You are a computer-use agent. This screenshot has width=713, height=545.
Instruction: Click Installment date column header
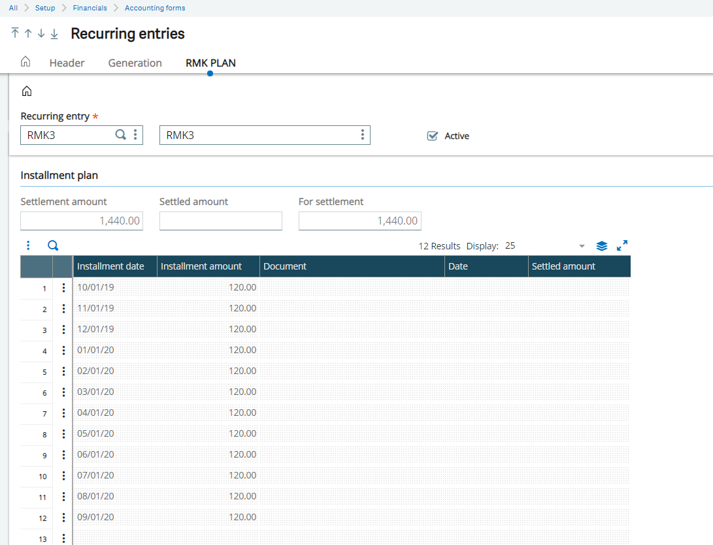pyautogui.click(x=115, y=266)
